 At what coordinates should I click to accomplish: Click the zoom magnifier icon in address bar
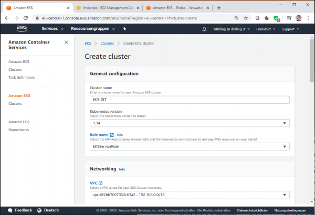click(236, 18)
